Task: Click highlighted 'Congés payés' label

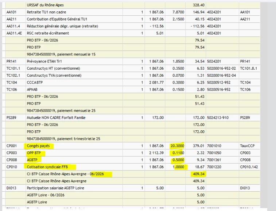Action: click(x=38, y=146)
